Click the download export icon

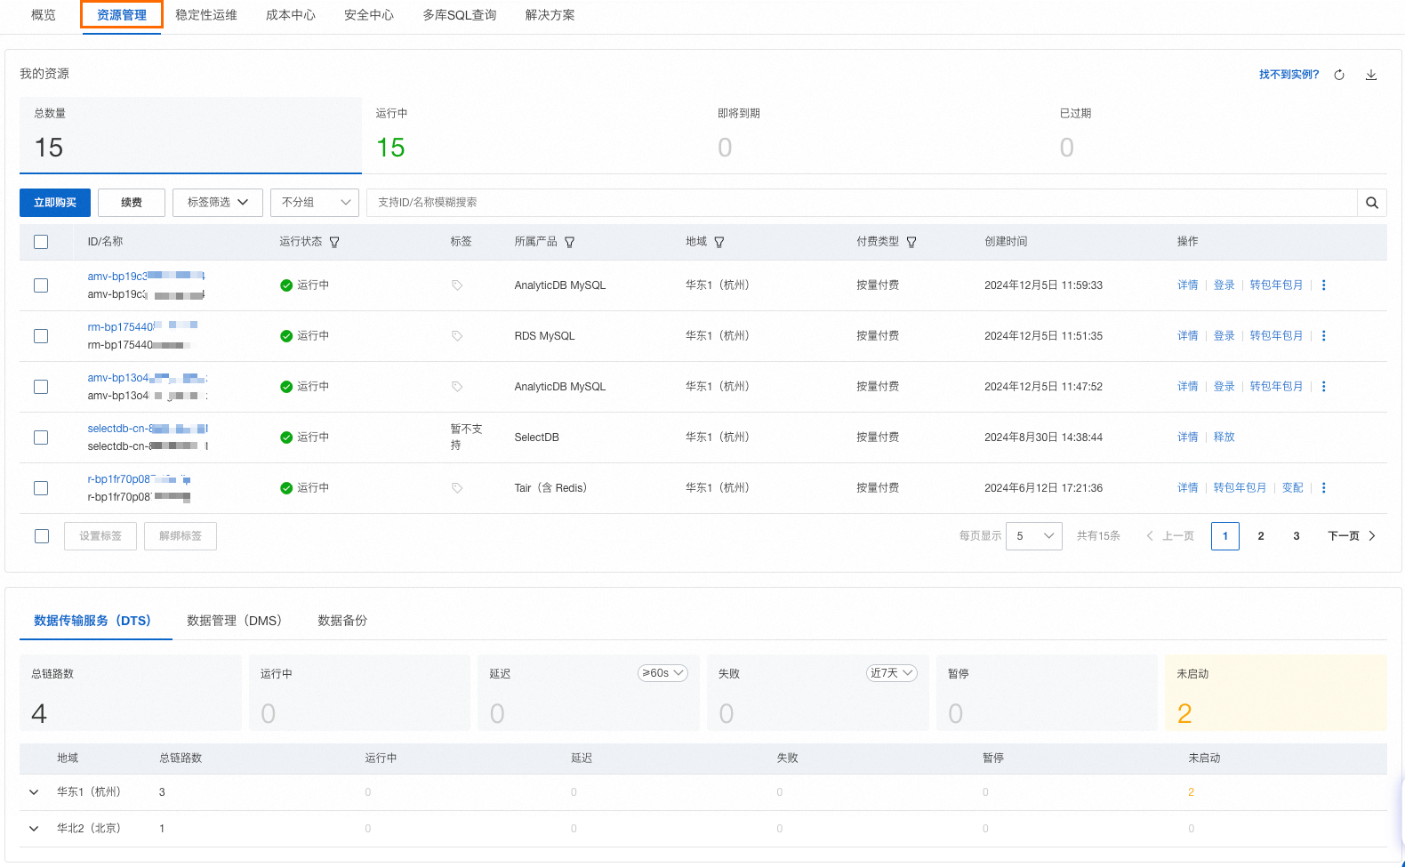tap(1371, 75)
